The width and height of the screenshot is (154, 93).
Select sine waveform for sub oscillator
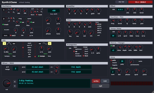pos(35,9)
